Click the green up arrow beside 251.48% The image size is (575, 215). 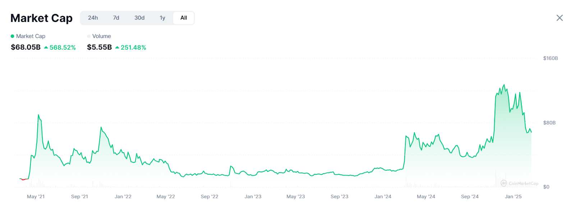pos(117,47)
